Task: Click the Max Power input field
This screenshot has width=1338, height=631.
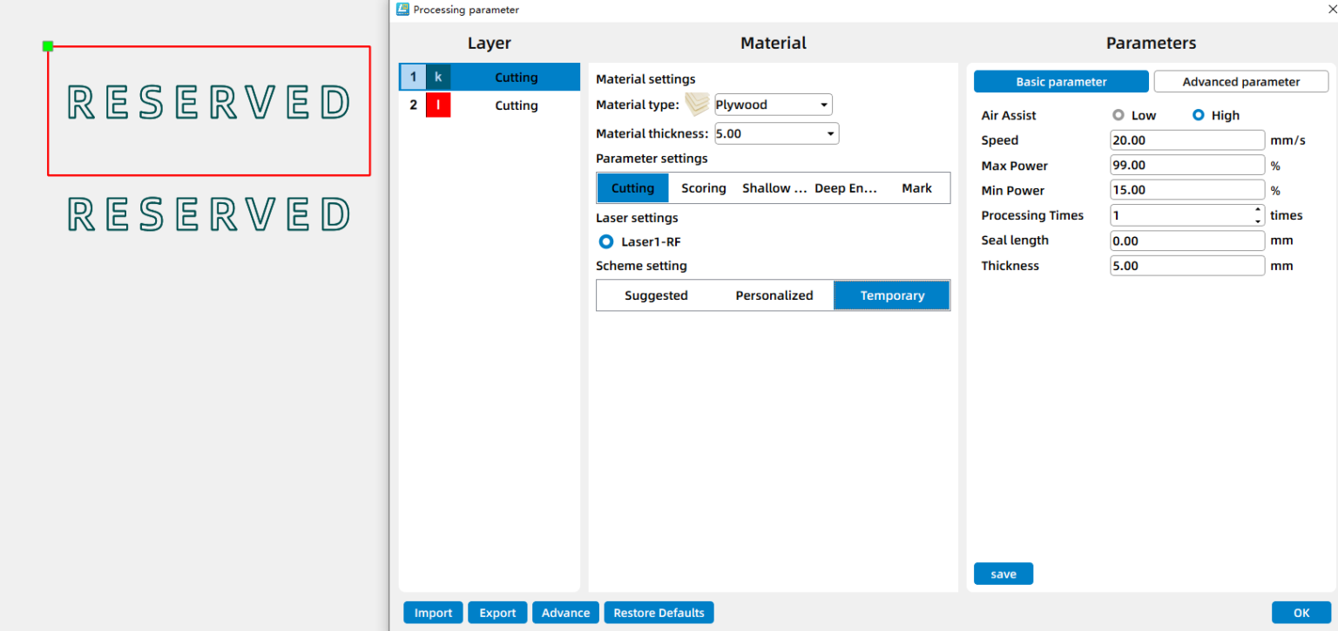Action: click(1186, 166)
